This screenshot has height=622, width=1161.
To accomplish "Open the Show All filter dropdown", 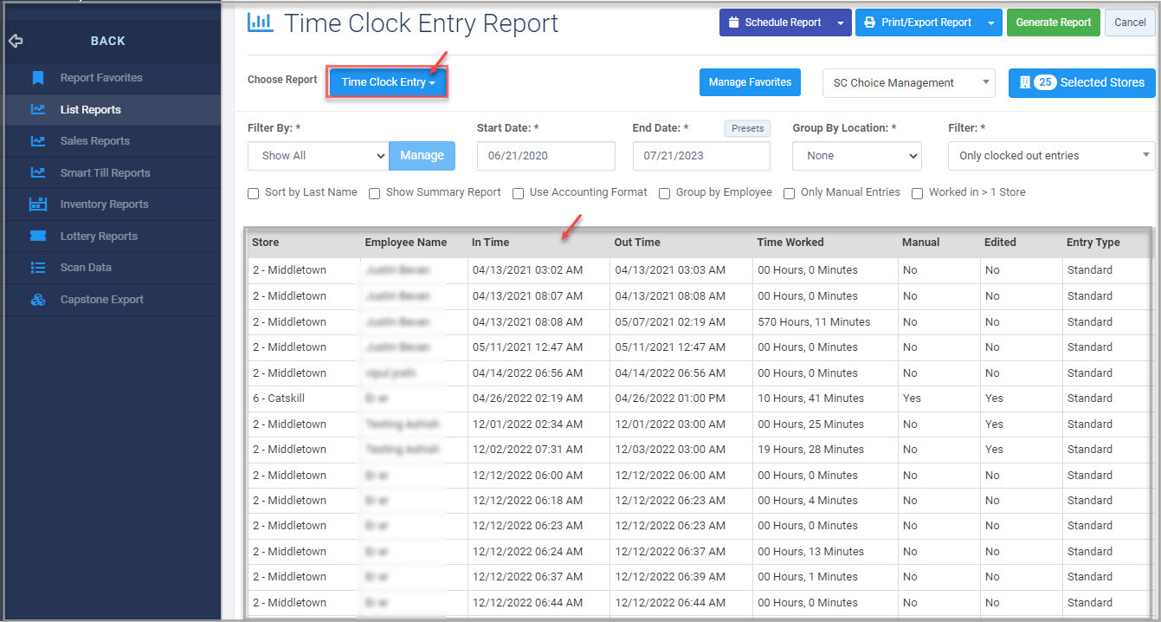I will coord(318,156).
